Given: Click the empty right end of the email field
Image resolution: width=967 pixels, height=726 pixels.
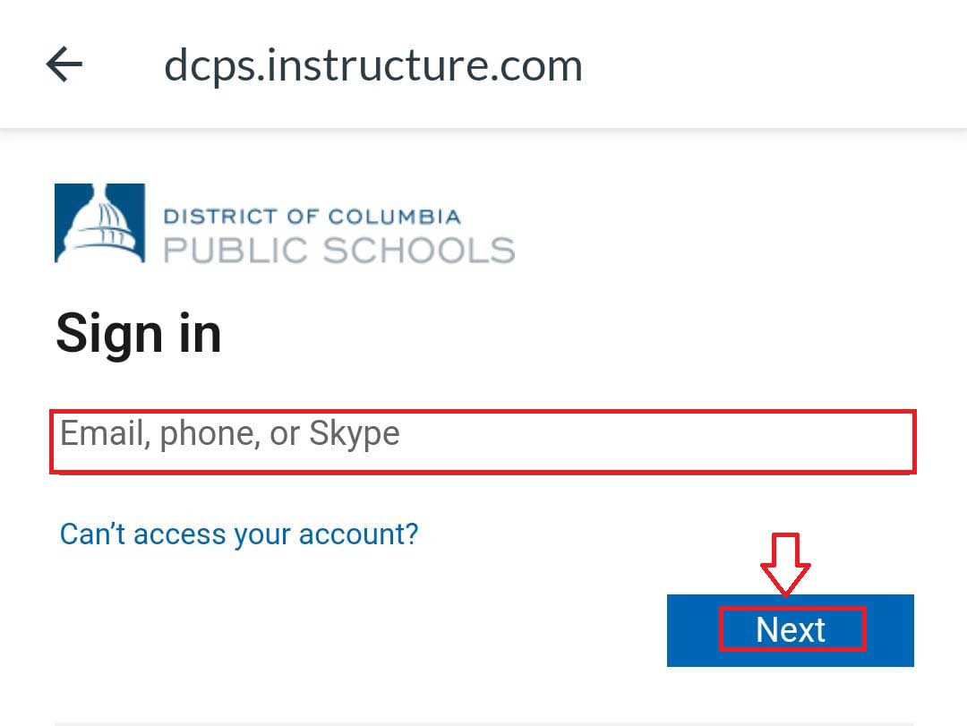Looking at the screenshot, I should tap(806, 441).
